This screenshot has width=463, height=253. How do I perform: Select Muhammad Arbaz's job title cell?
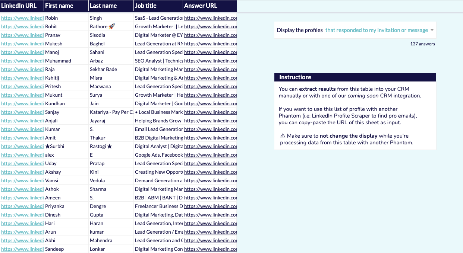(x=158, y=61)
